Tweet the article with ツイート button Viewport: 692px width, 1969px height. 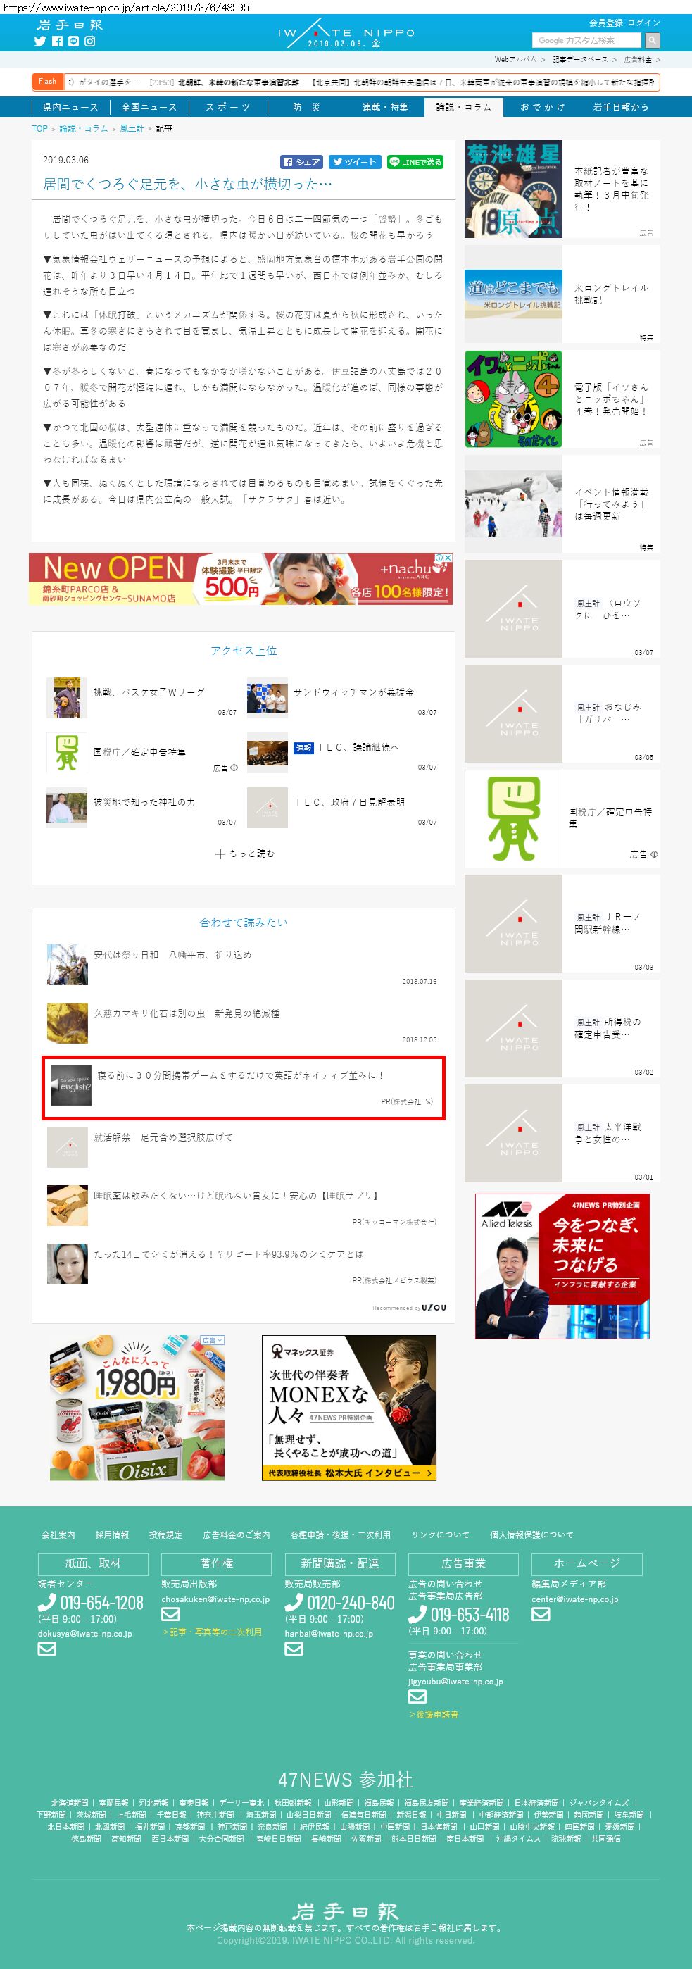click(354, 162)
